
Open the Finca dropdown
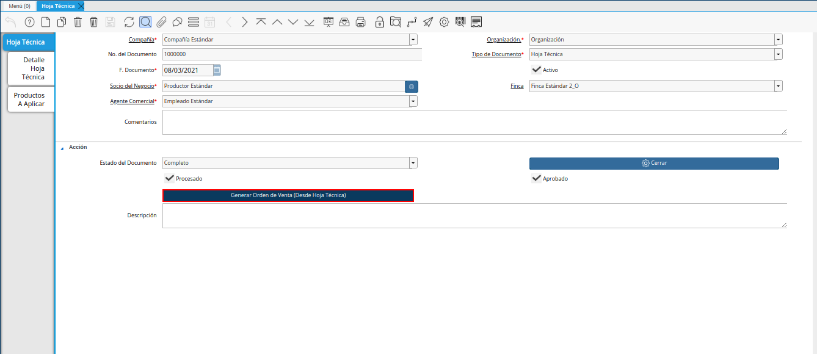(779, 86)
